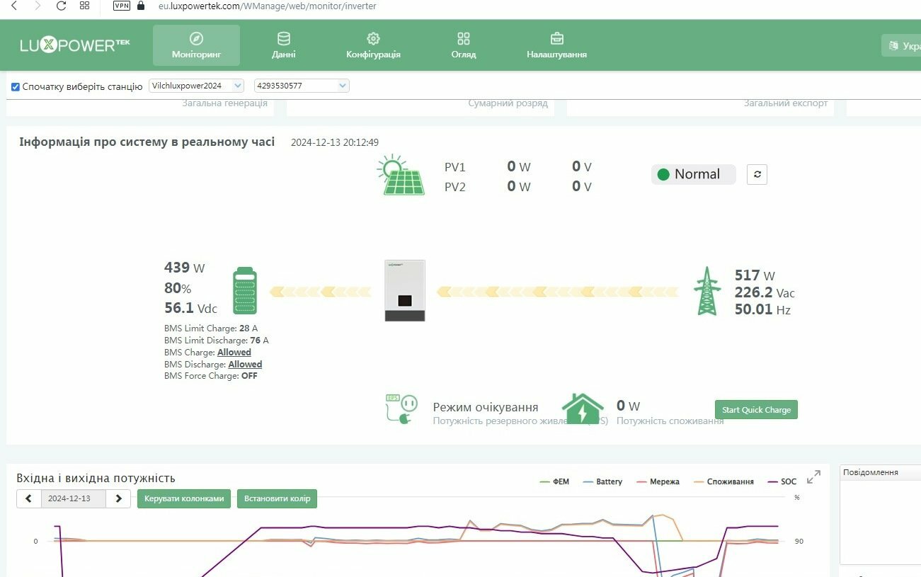
Task: Click the 'Керувати колонками' button
Action: pos(185,498)
